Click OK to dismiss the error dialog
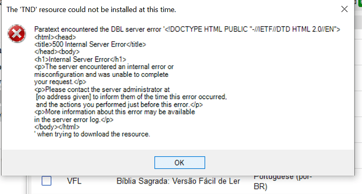 pos(179,163)
